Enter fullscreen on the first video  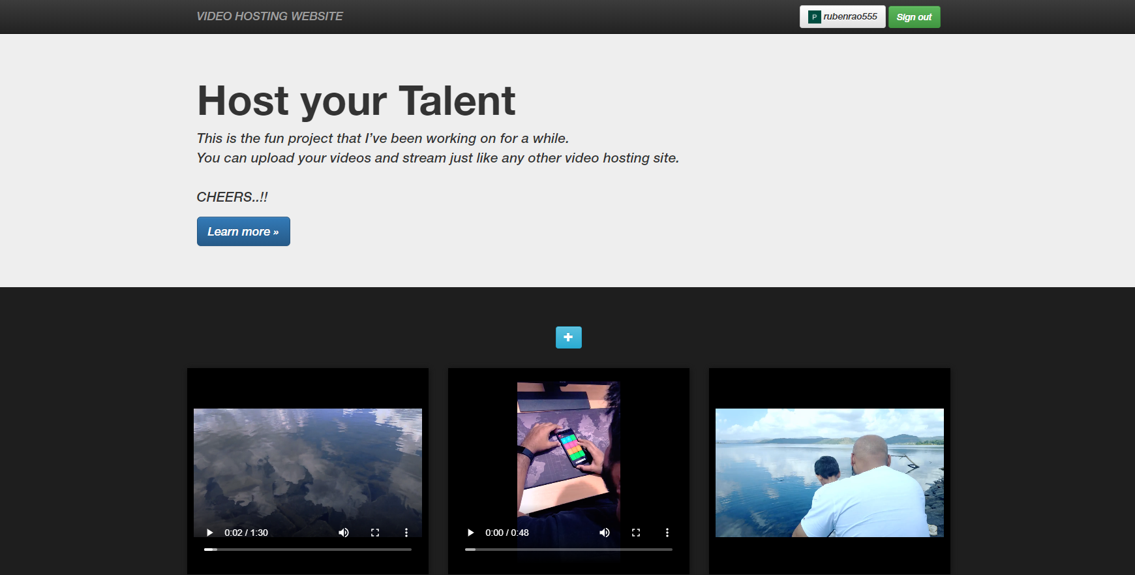[375, 533]
